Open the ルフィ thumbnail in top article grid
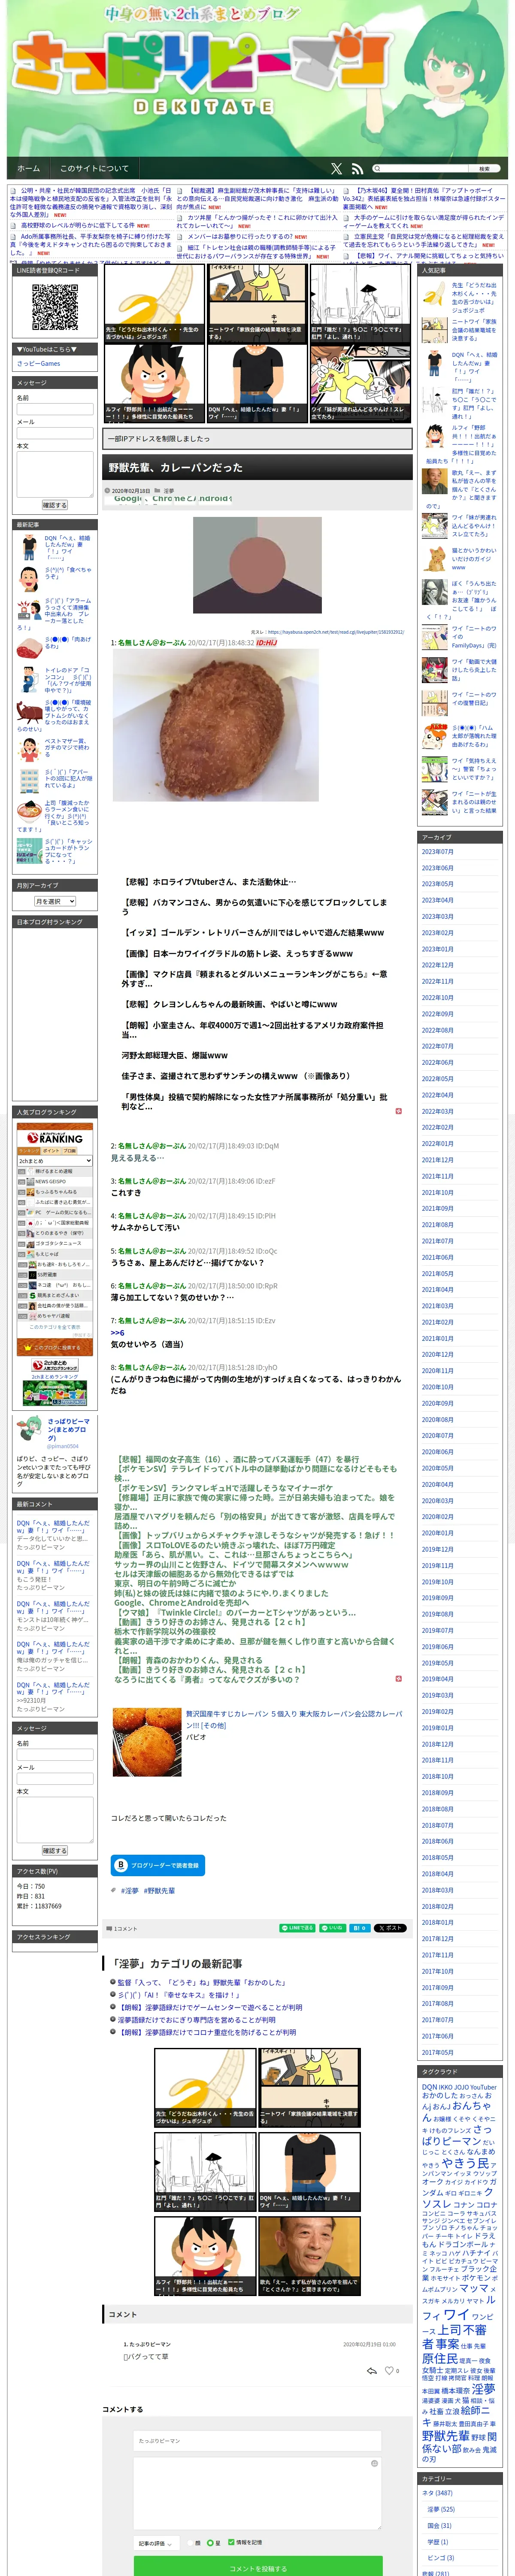This screenshot has height=2576, width=515. pos(154,383)
